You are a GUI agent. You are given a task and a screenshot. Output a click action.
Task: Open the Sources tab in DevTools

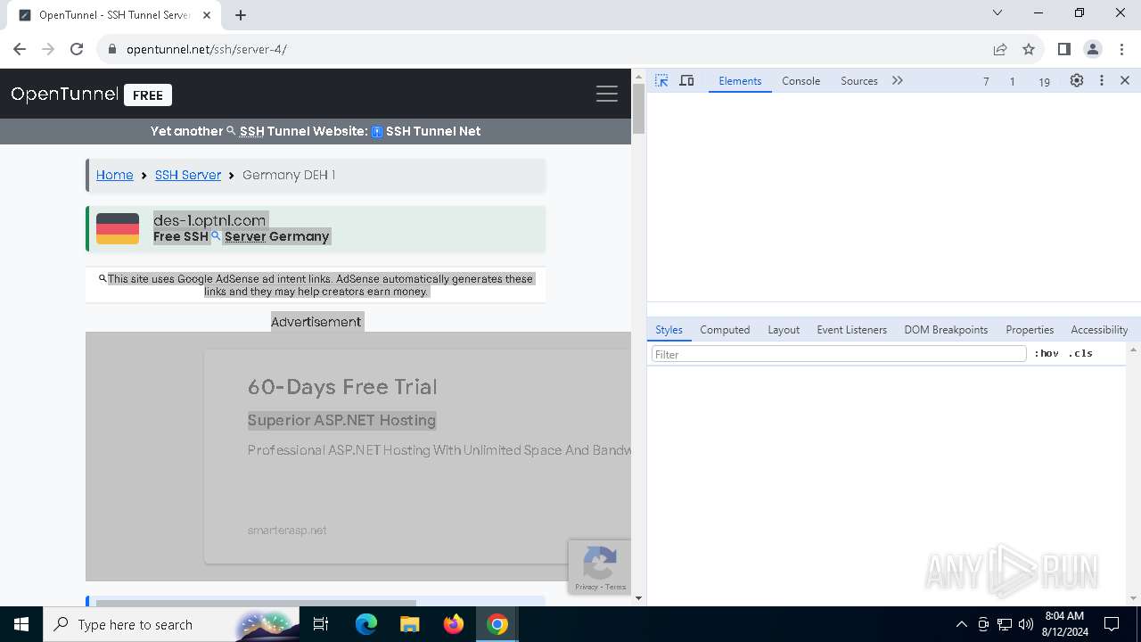[859, 80]
